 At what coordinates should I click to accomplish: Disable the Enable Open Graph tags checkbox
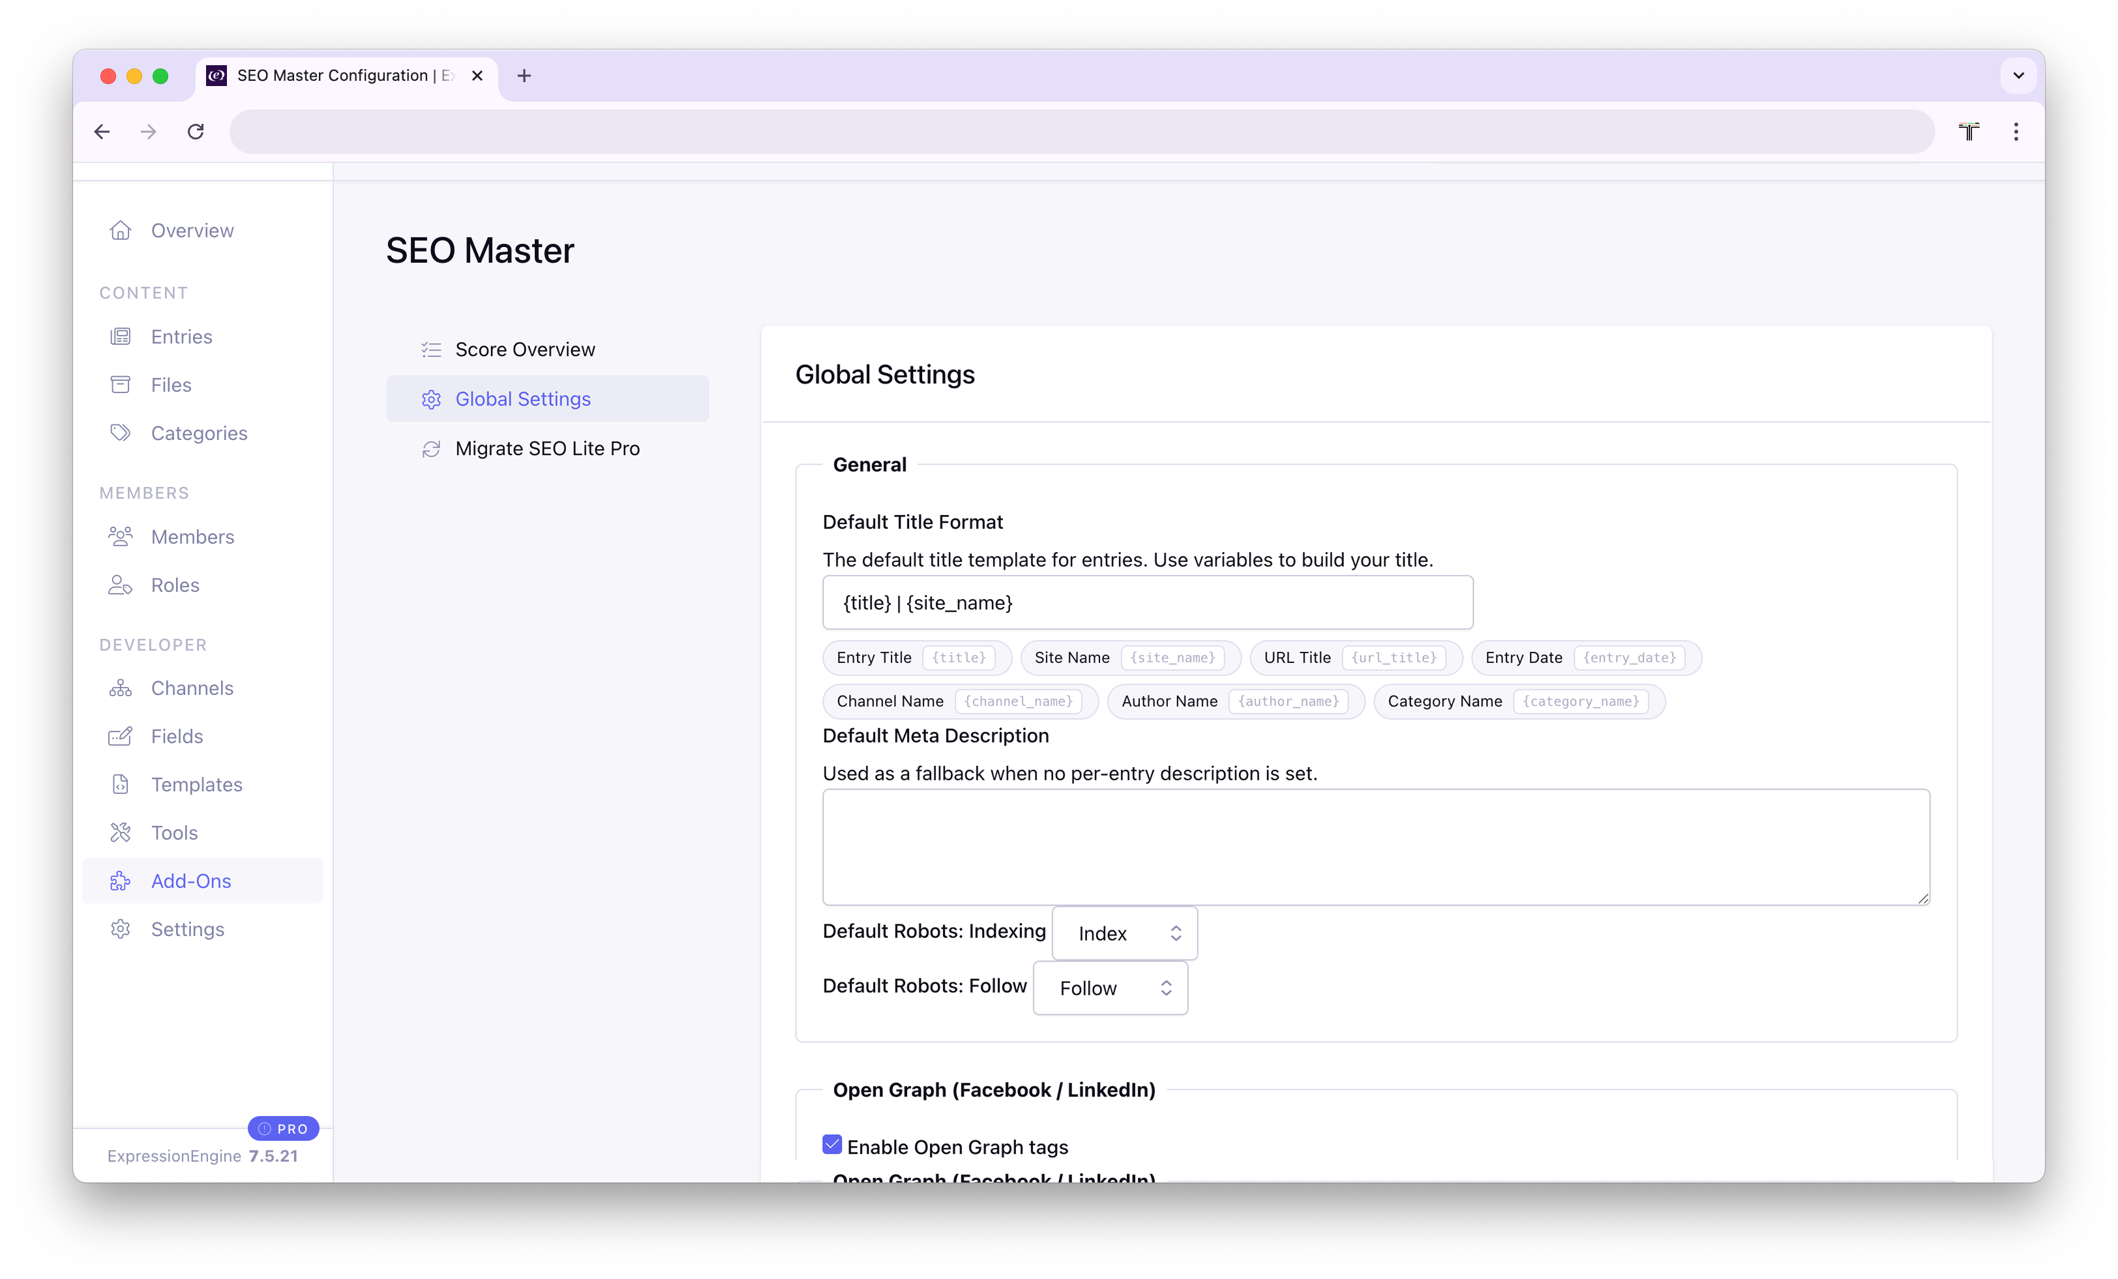[831, 1144]
